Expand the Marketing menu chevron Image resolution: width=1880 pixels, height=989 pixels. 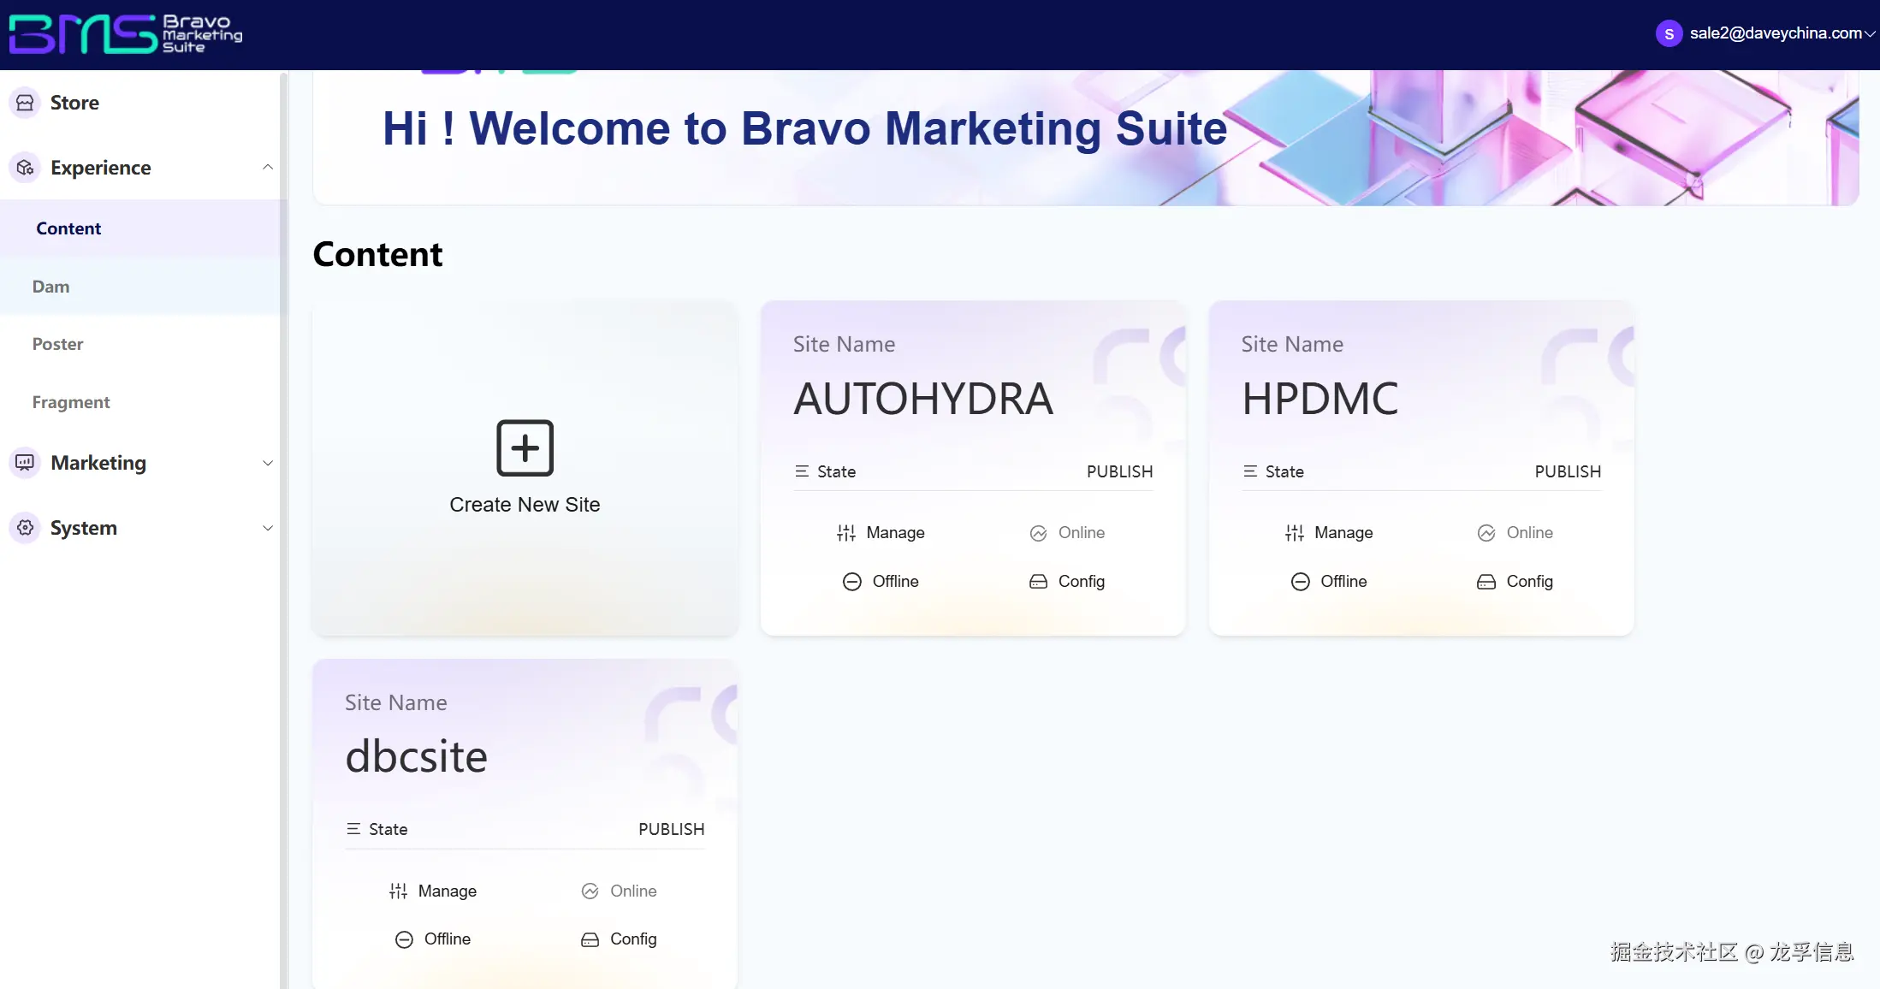tap(268, 463)
